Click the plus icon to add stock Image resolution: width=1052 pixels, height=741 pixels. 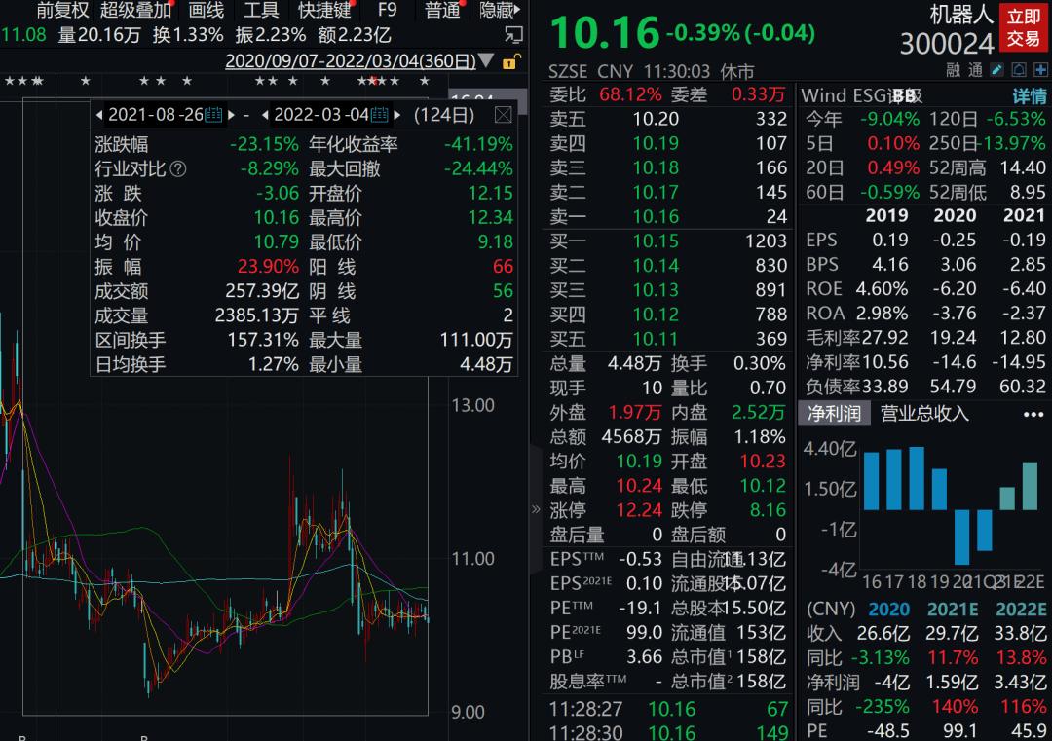coord(1040,69)
